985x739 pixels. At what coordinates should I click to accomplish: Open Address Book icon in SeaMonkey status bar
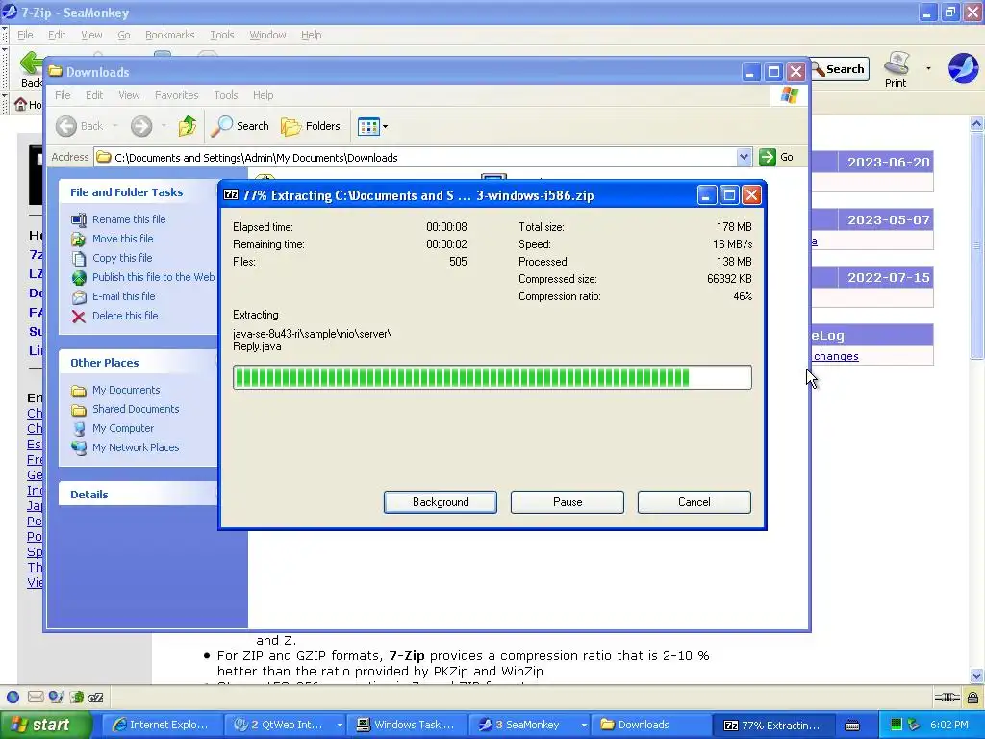77,697
